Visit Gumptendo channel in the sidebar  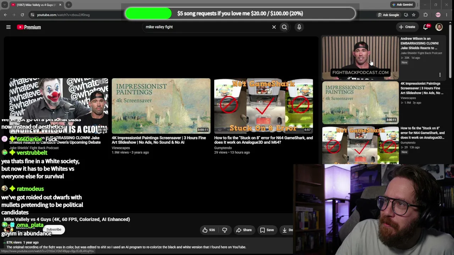click(408, 142)
